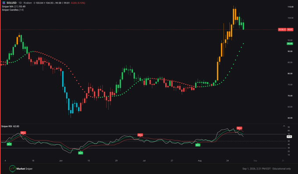Click the Jun label on the time axis

(61, 161)
